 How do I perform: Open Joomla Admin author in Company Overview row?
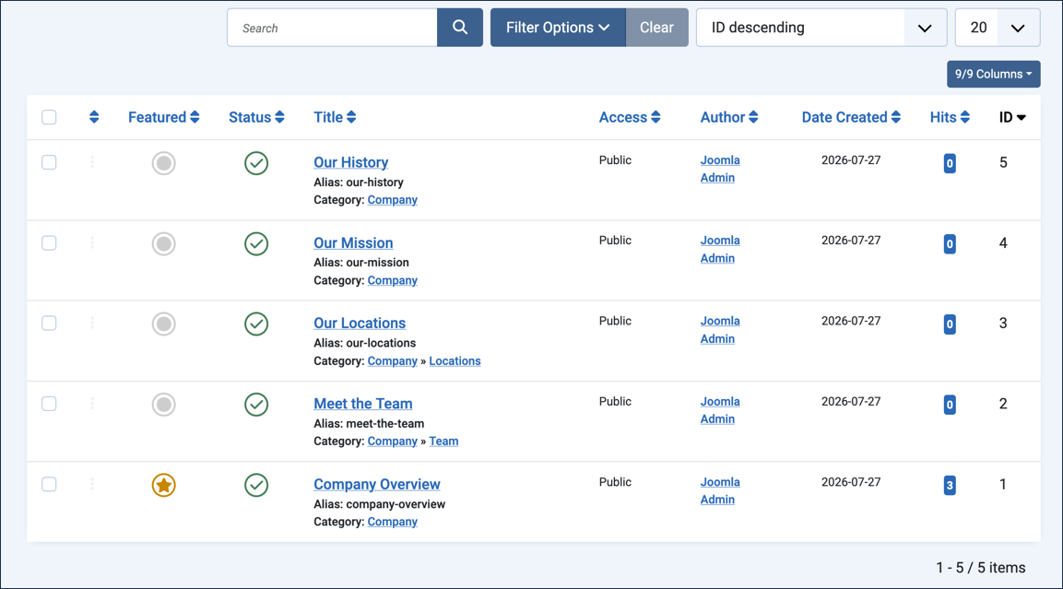(720, 490)
